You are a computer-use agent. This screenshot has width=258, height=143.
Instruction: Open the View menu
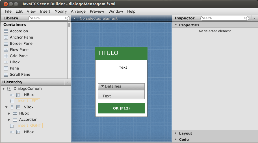tap(31, 11)
